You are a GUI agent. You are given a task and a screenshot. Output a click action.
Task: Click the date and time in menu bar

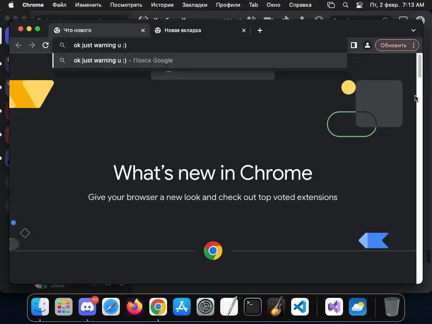397,5
